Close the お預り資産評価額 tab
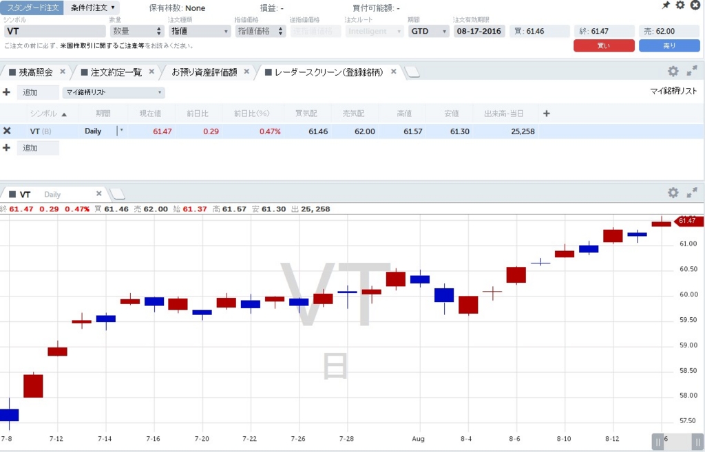This screenshot has height=452, width=705. [x=246, y=72]
